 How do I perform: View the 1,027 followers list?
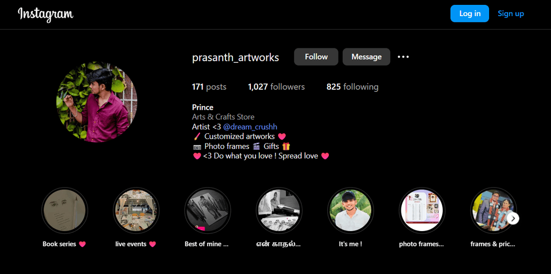[276, 86]
